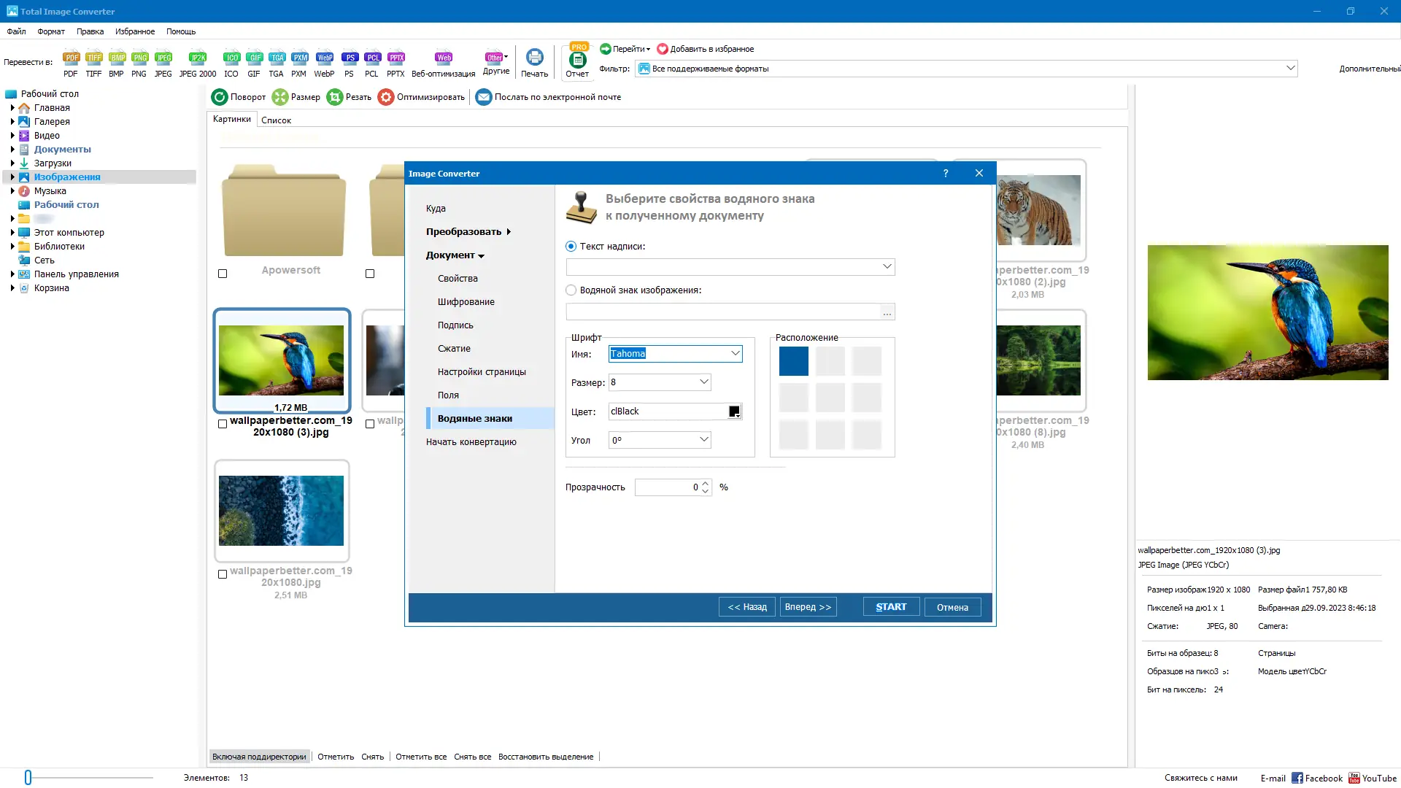Check the box on the kingfisher image thumbnail
1401x788 pixels.
pyautogui.click(x=222, y=424)
